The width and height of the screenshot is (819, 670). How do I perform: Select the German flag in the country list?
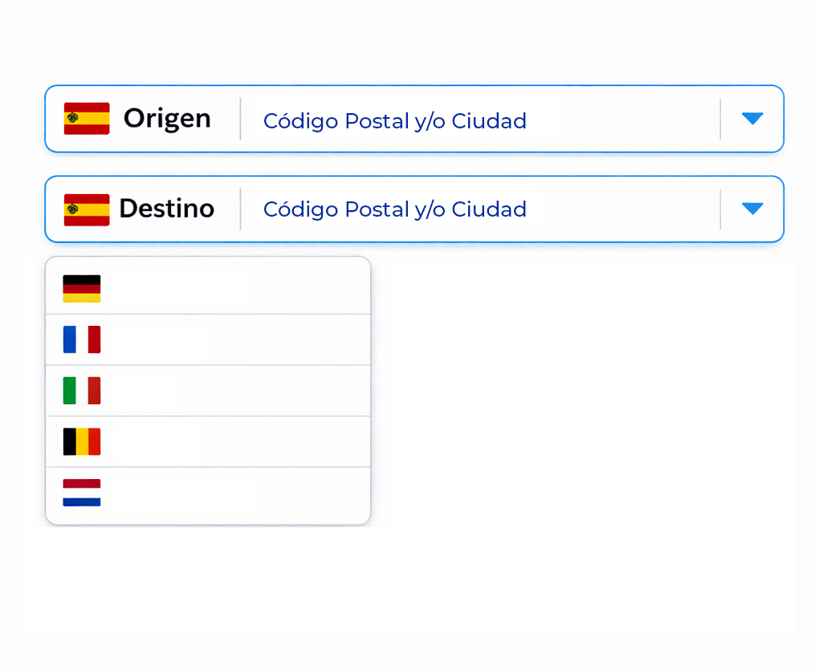pyautogui.click(x=82, y=289)
